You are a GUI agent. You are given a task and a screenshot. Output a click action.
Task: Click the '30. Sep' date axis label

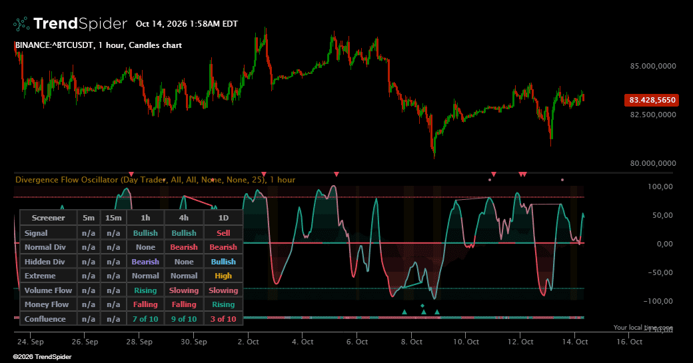(x=194, y=342)
